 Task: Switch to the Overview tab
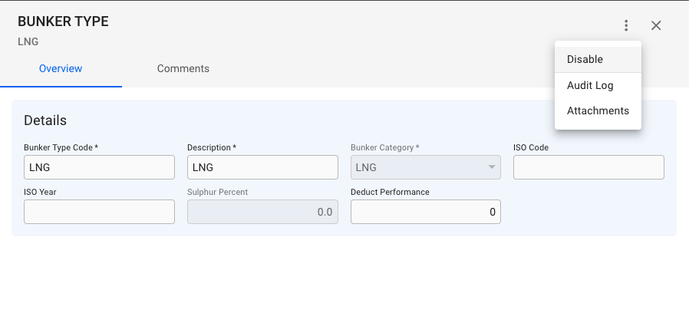(x=61, y=68)
